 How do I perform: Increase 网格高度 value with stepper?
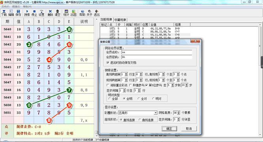(x=178, y=112)
